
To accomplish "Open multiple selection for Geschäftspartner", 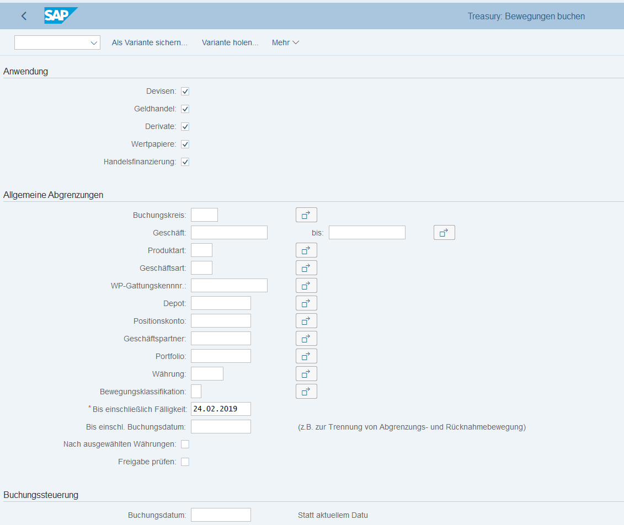I will [306, 339].
